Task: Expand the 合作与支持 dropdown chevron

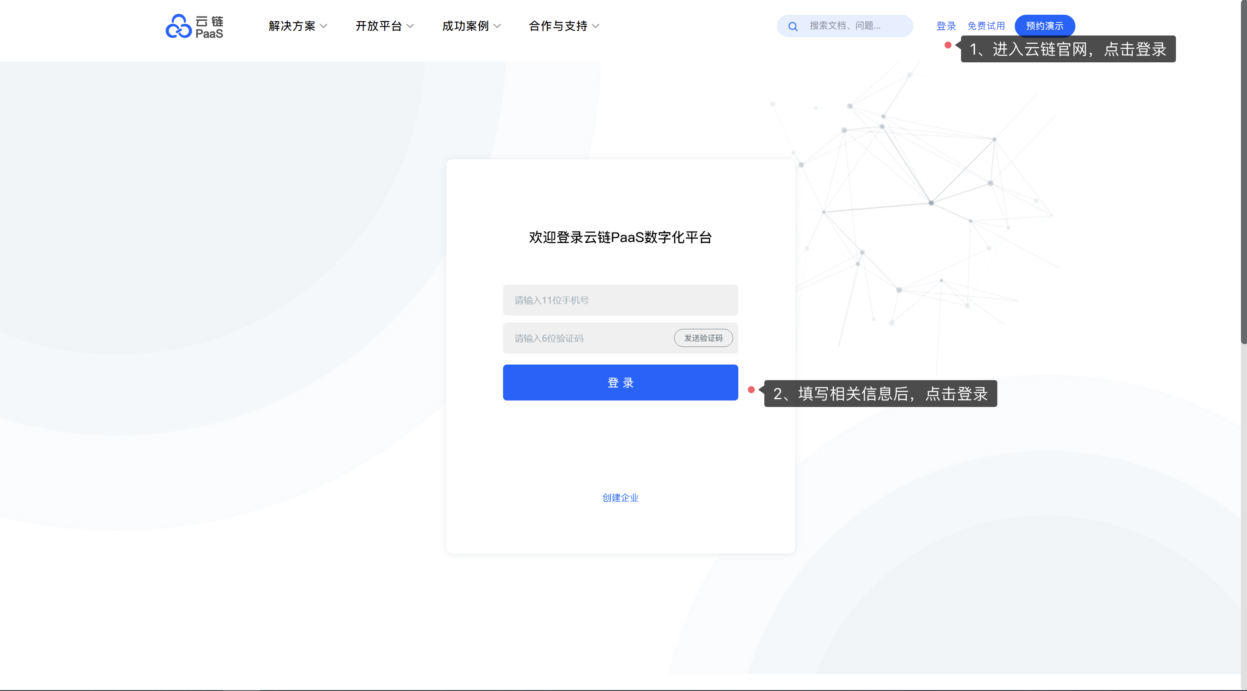Action: tap(596, 26)
